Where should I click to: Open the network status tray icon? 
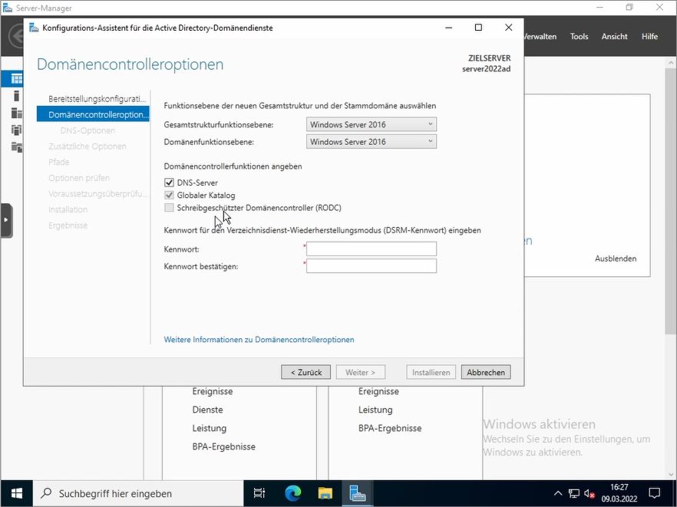click(x=573, y=493)
